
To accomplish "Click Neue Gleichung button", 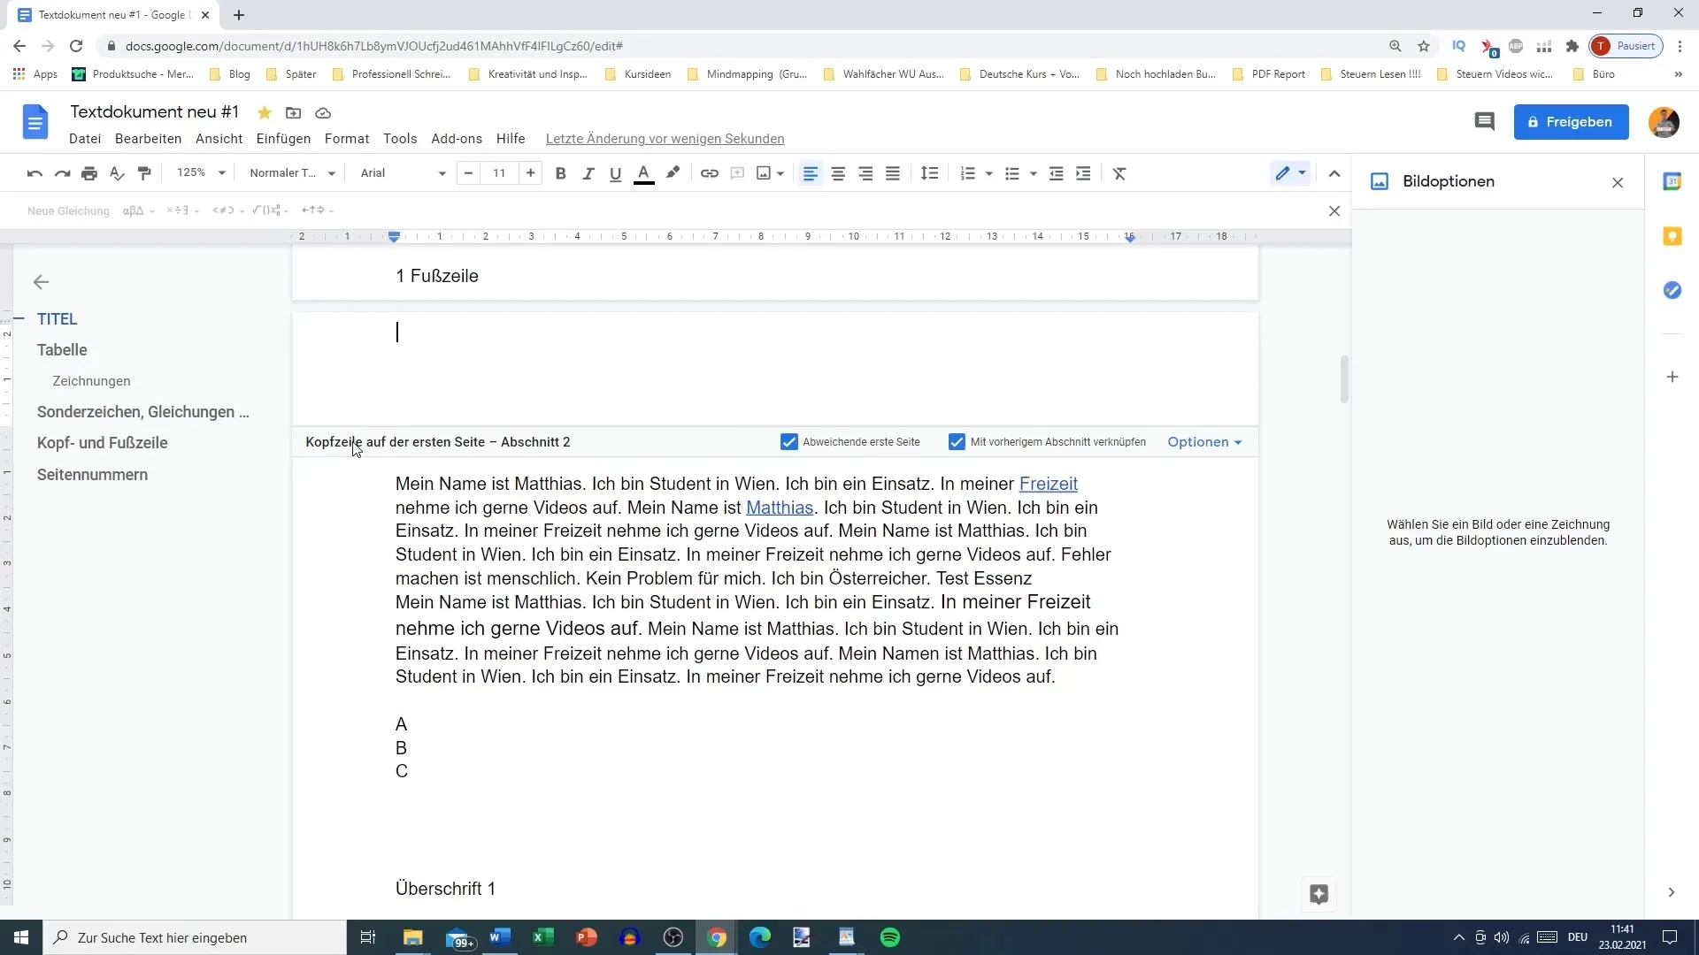I will point(68,211).
